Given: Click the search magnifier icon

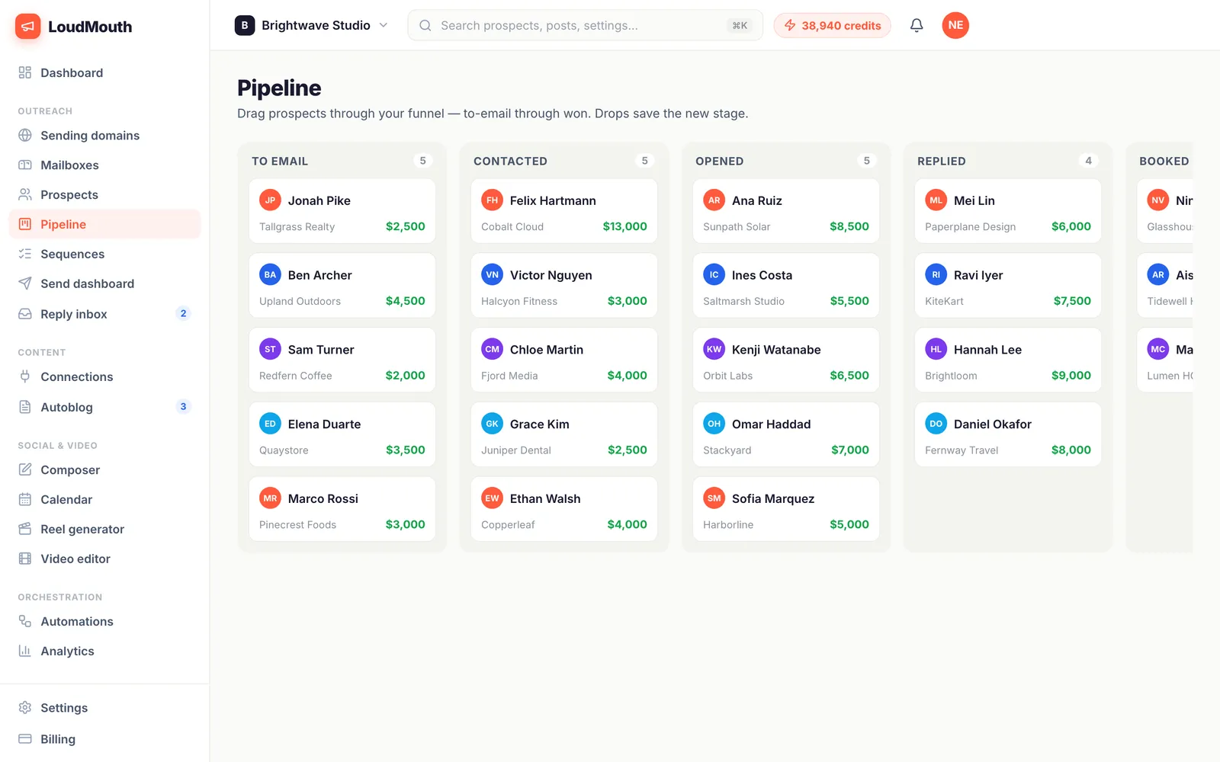Looking at the screenshot, I should tap(425, 25).
